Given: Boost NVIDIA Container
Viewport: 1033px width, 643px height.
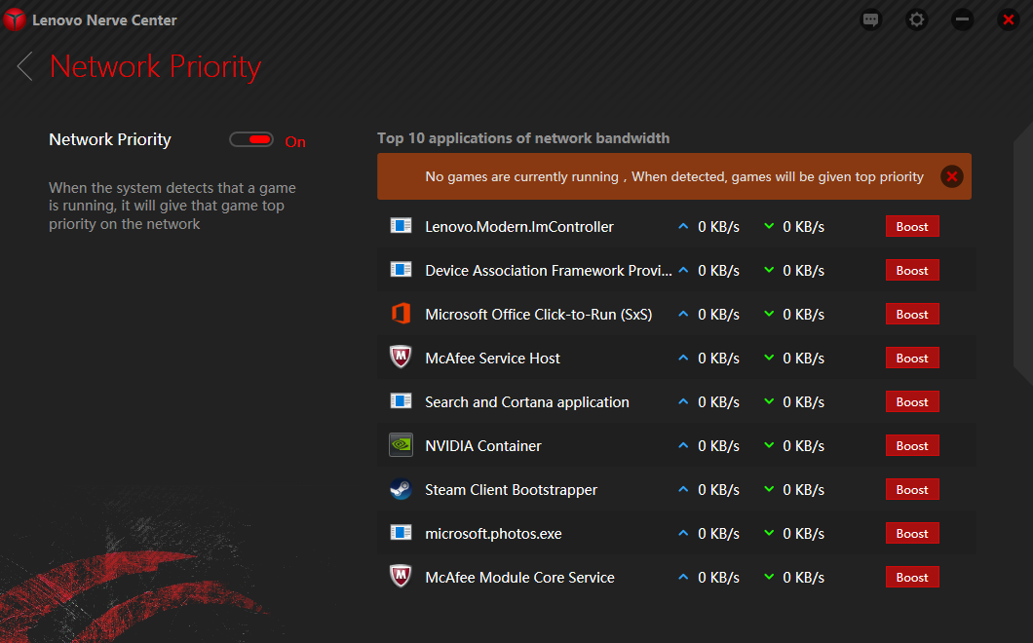Looking at the screenshot, I should [912, 445].
